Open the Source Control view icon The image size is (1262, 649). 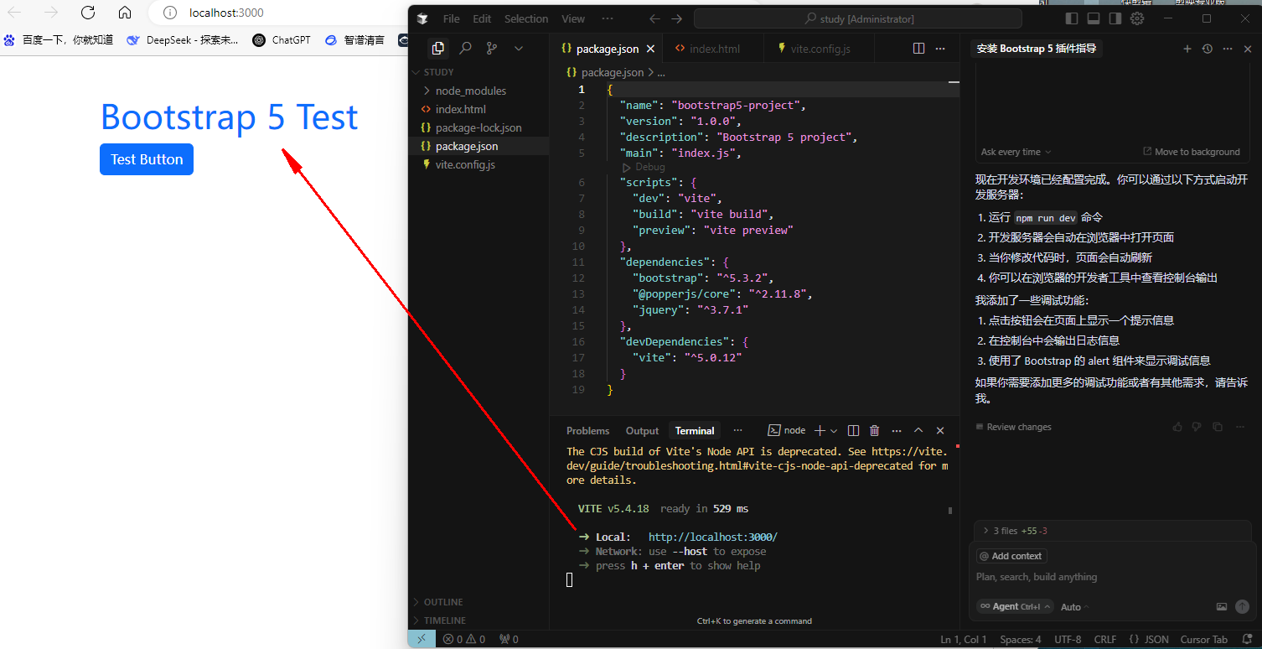coord(492,49)
